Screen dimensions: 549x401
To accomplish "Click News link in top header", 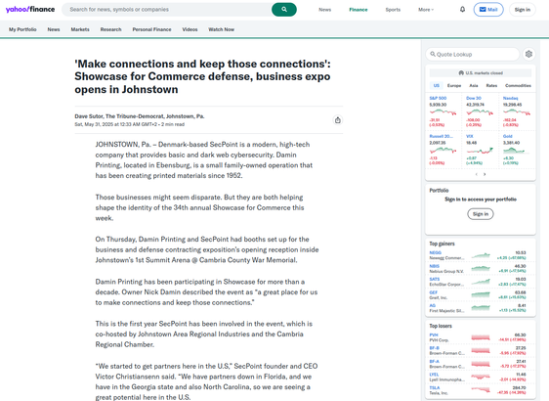I will (x=325, y=10).
